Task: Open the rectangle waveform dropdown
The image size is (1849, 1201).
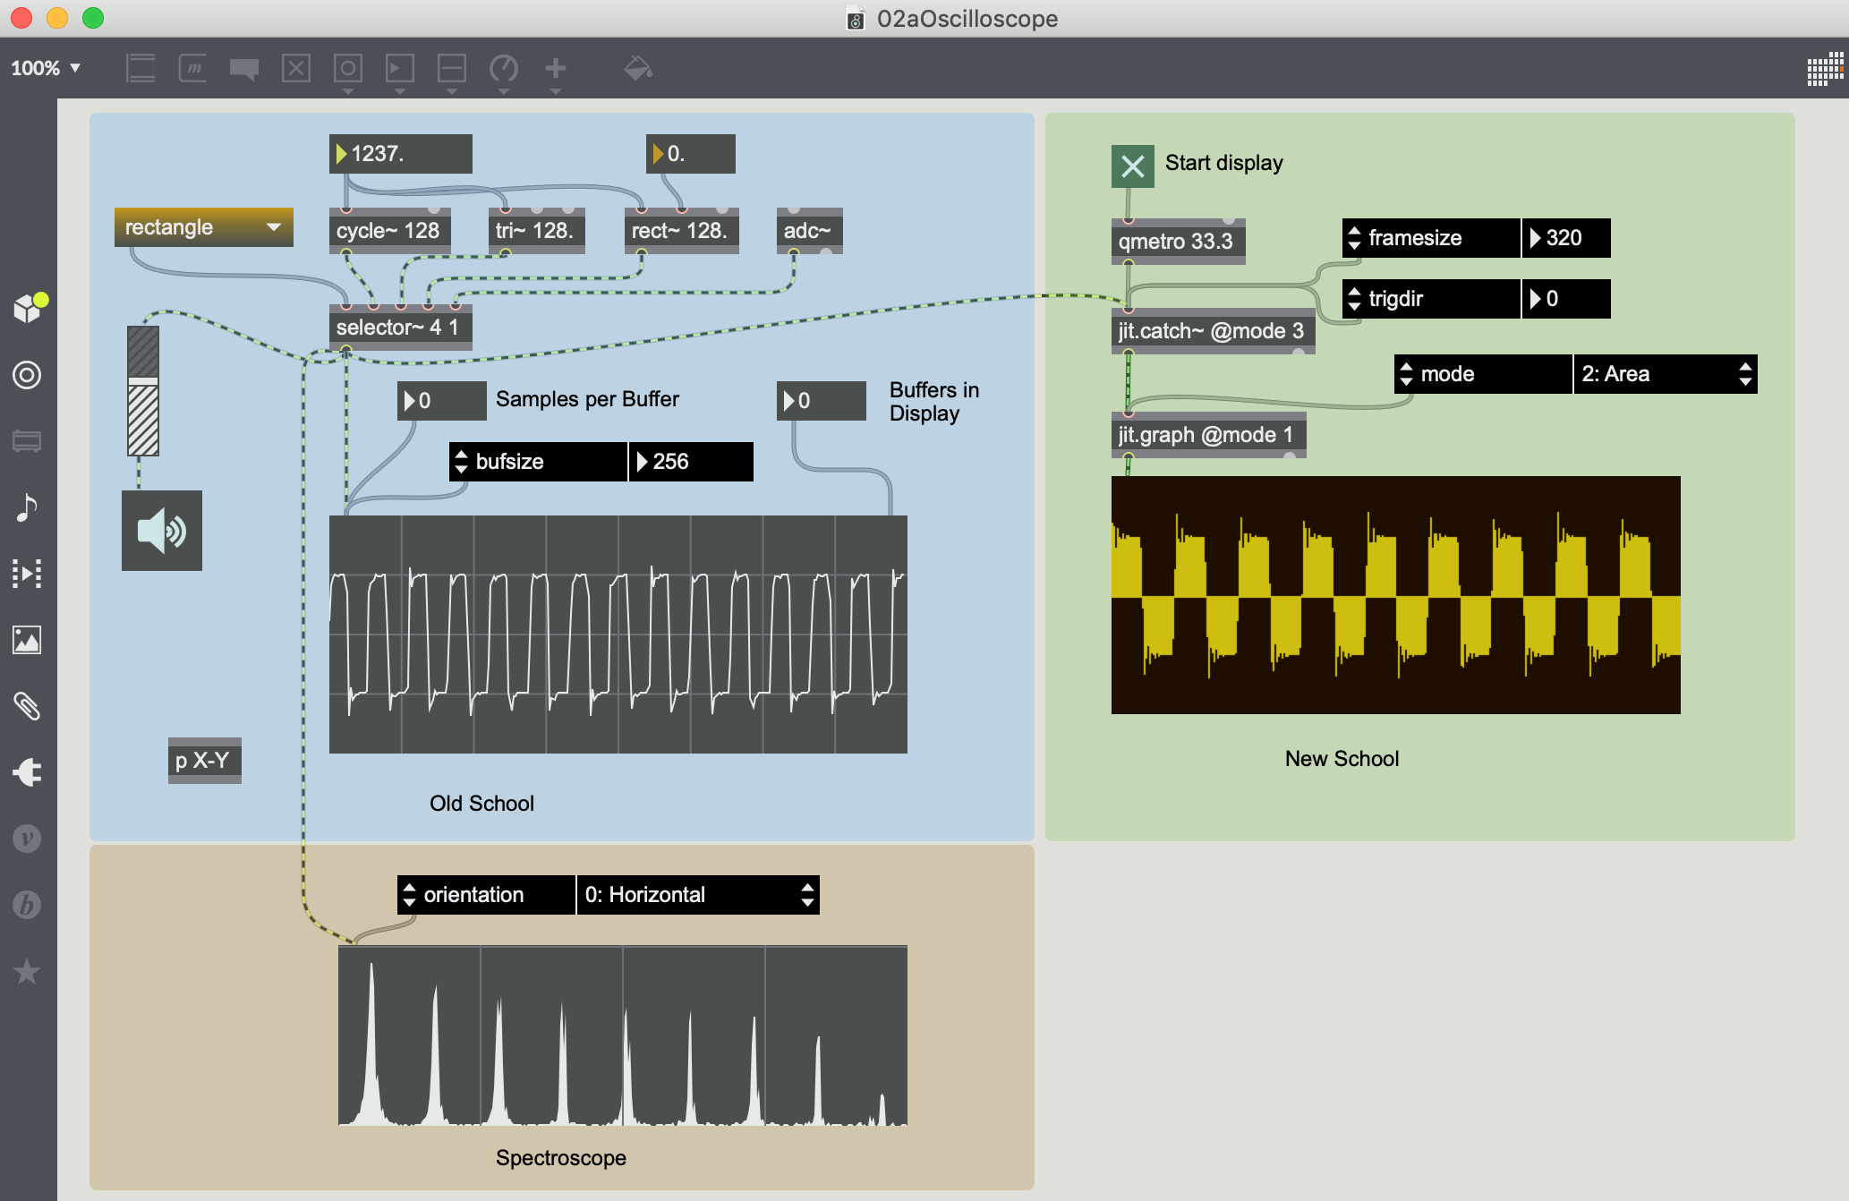Action: click(203, 227)
